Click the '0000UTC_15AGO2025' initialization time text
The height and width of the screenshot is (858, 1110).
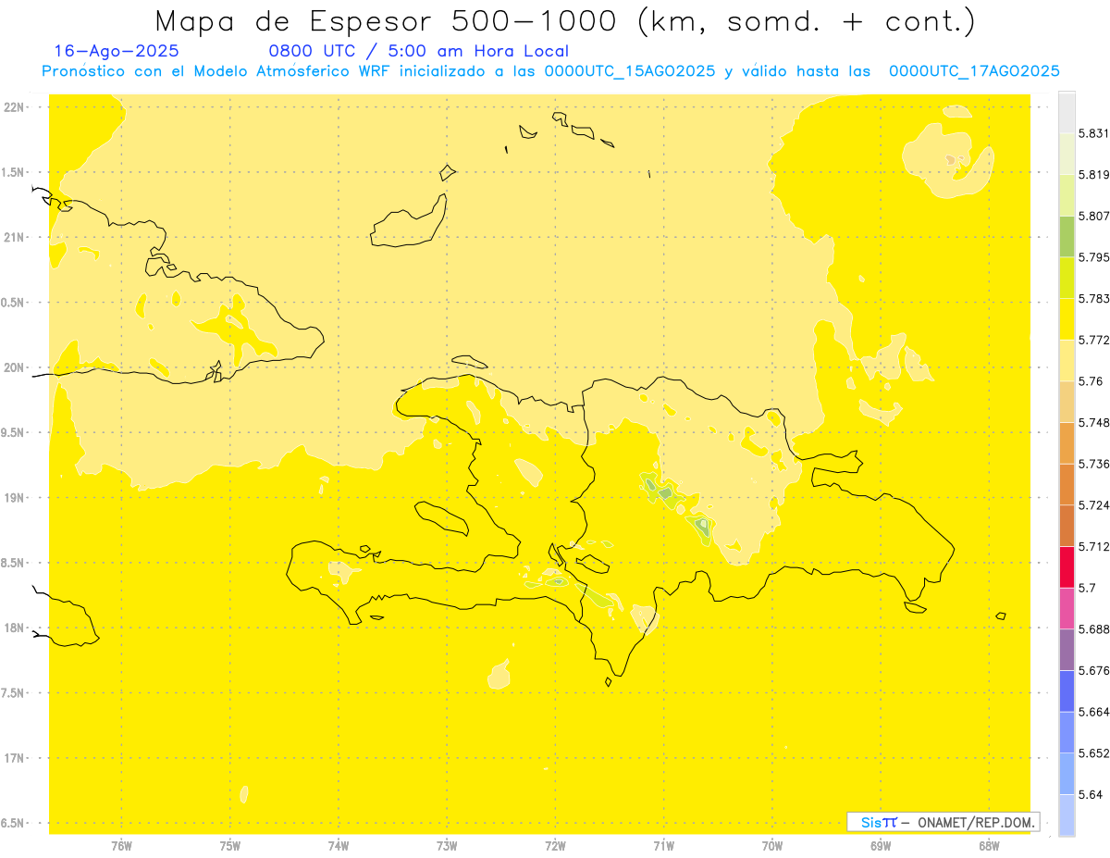point(630,71)
